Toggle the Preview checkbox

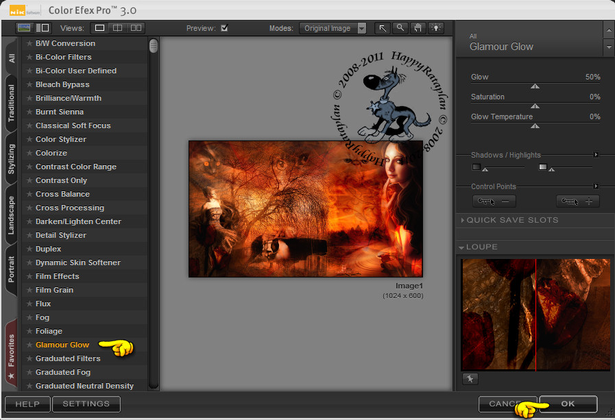(224, 28)
